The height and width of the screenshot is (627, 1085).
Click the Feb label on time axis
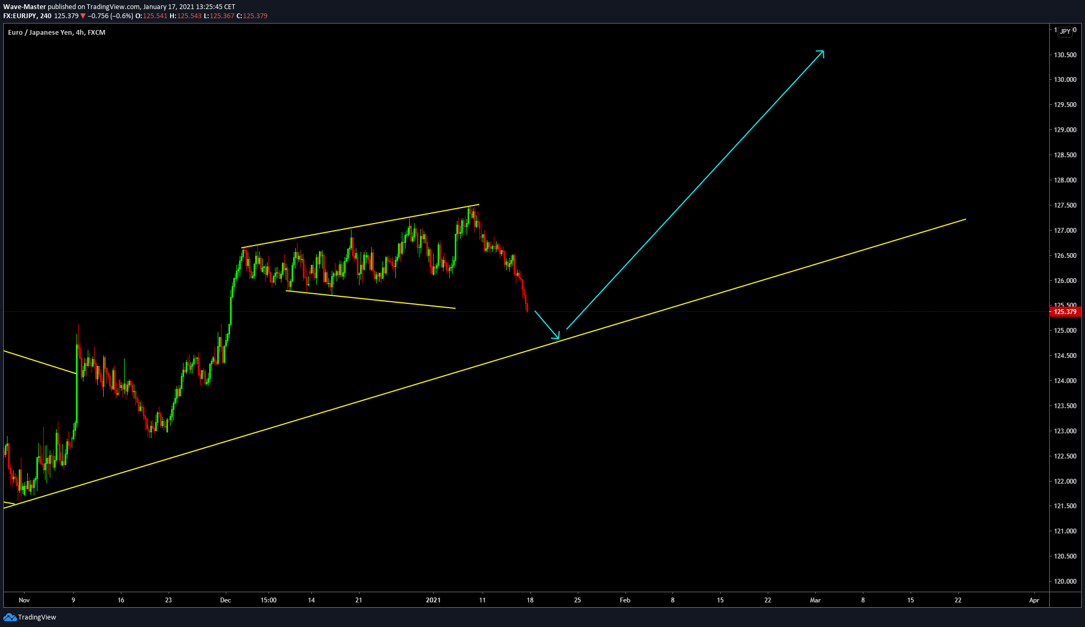pos(625,600)
